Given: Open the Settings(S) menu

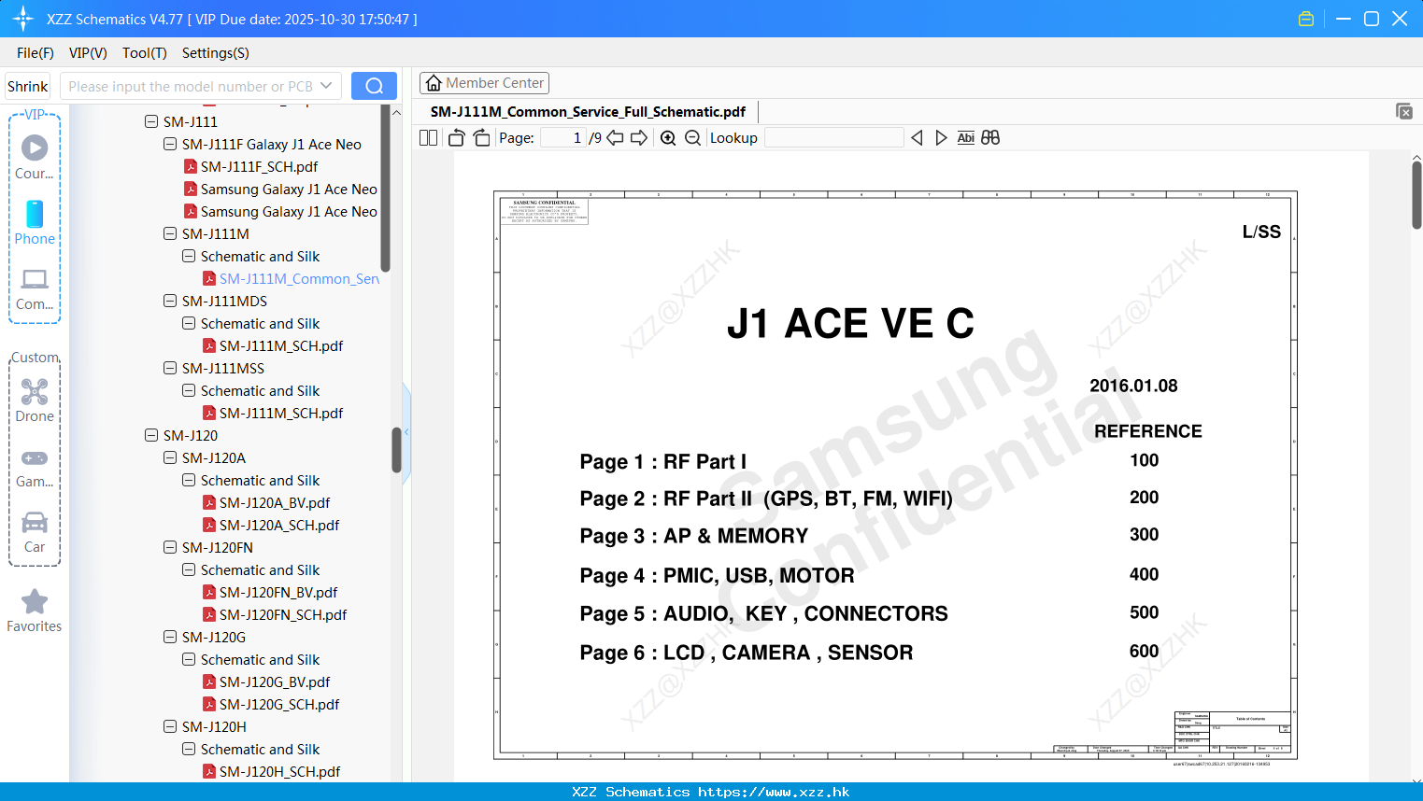Looking at the screenshot, I should coord(215,53).
